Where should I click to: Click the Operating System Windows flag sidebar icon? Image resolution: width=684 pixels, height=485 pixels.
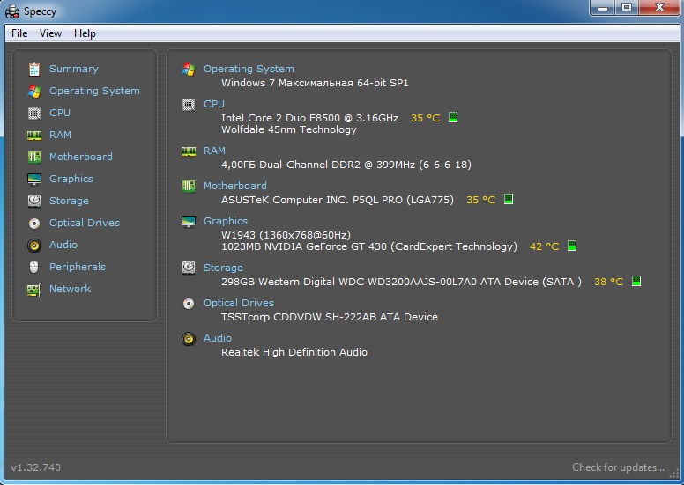34,91
